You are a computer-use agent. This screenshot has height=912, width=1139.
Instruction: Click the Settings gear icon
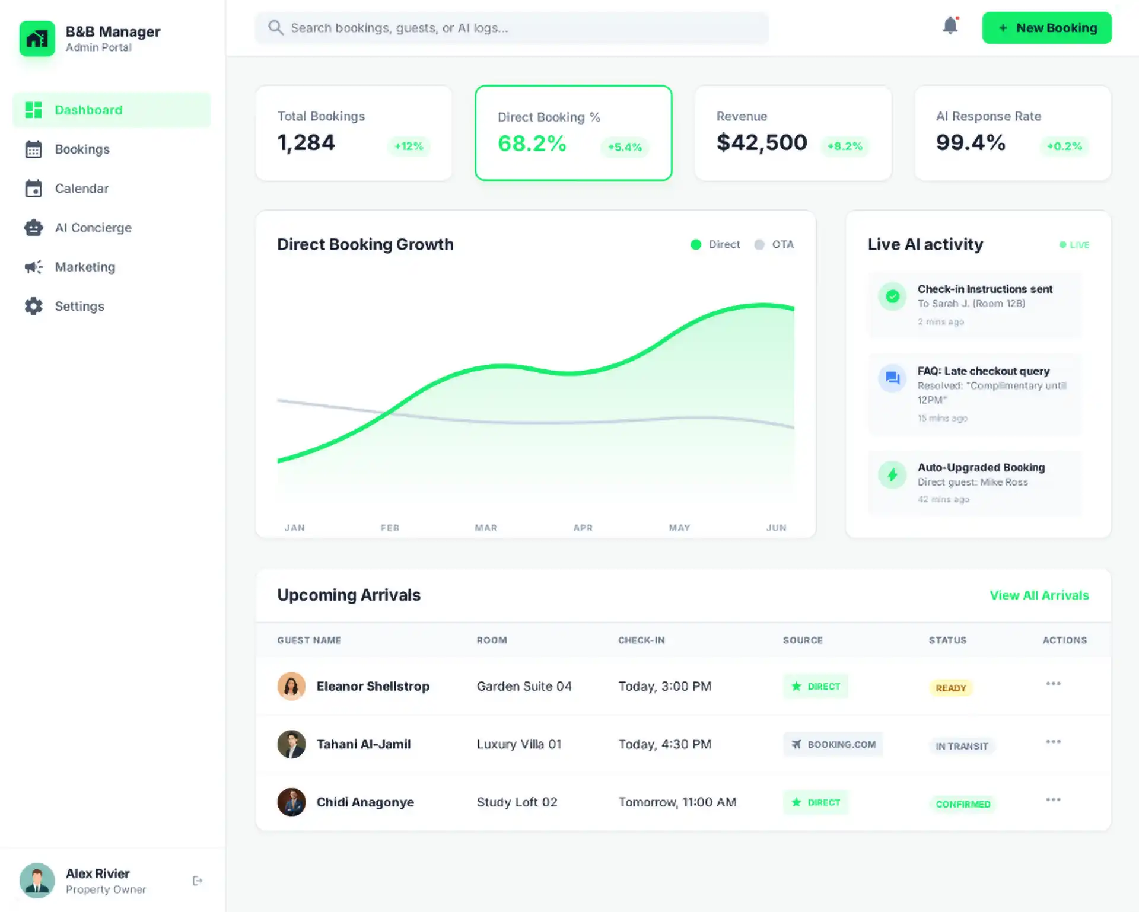coord(34,306)
